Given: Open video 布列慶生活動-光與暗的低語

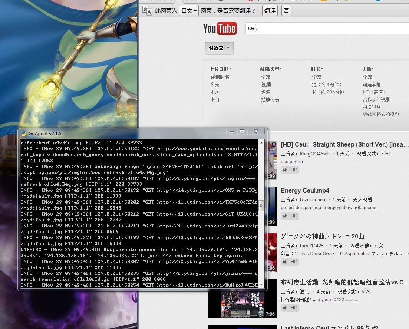Looking at the screenshot, I should tap(344, 282).
